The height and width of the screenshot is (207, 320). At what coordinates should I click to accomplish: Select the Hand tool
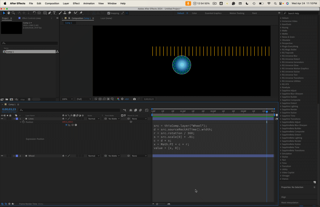[x=9, y=13]
